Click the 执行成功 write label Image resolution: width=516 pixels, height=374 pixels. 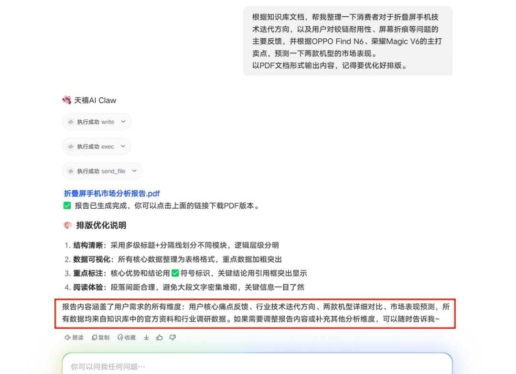coord(96,122)
